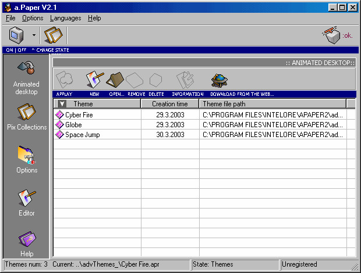Click the monitor icon in top toolbar
Screen dimensions: 361x273
coord(16,35)
